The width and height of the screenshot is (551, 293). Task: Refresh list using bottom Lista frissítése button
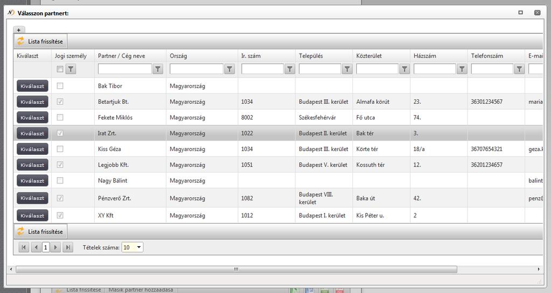coord(40,232)
